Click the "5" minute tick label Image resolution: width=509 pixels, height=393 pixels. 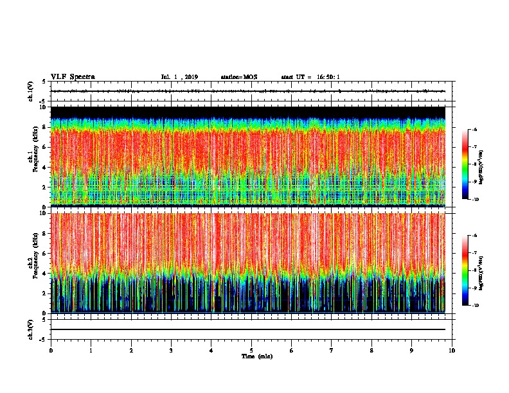pyautogui.click(x=251, y=351)
